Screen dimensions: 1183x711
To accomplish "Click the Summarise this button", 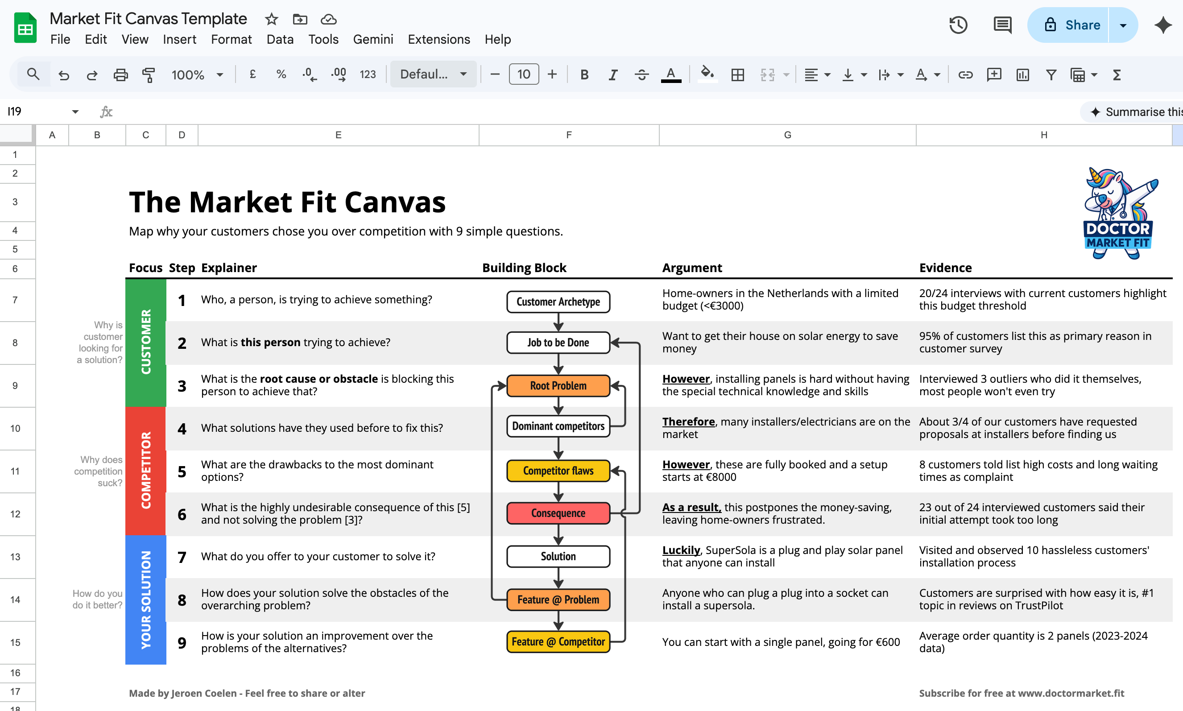I will (x=1136, y=112).
